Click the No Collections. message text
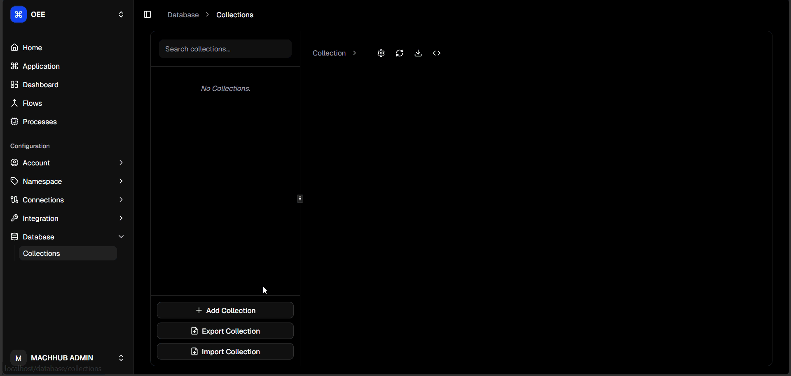The width and height of the screenshot is (791, 376). [225, 88]
